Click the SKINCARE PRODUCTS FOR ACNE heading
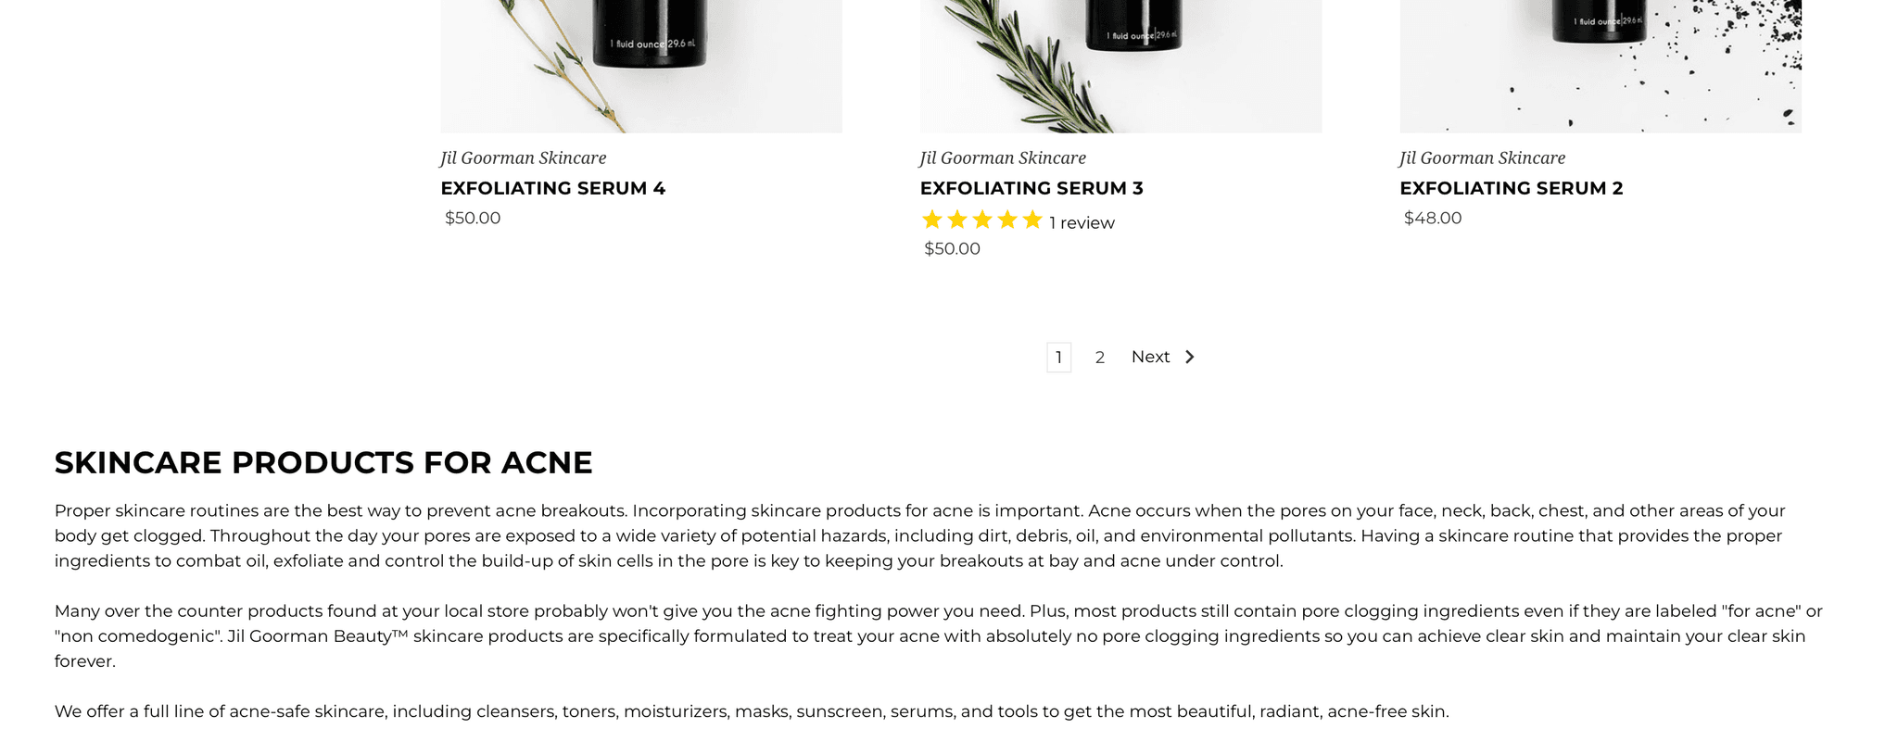 coord(324,462)
